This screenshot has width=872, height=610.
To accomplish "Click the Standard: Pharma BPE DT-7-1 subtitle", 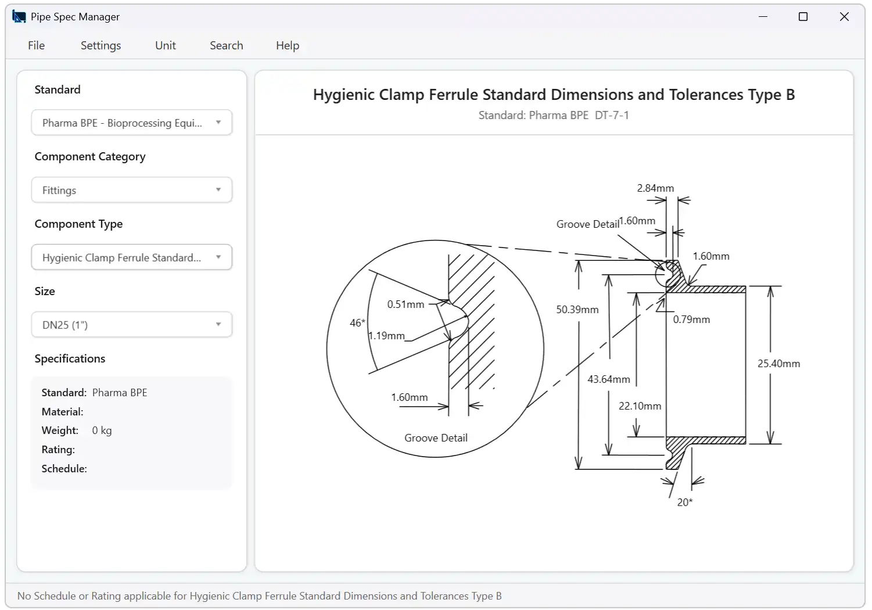I will coord(554,115).
